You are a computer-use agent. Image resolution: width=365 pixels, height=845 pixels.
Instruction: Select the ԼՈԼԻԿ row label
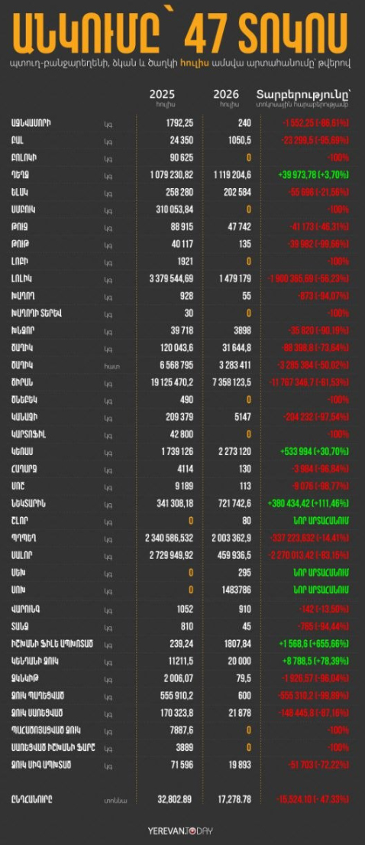(22, 278)
